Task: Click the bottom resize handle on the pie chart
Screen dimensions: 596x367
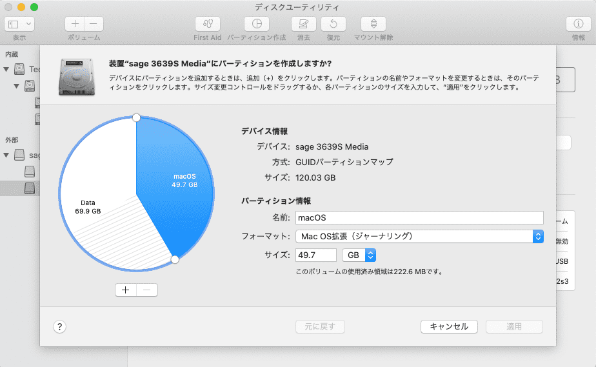Action: pos(175,259)
